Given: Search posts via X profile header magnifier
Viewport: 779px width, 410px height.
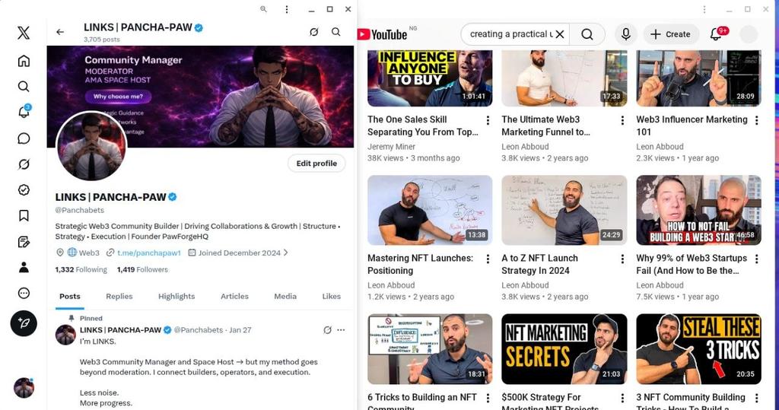Looking at the screenshot, I should coord(335,32).
